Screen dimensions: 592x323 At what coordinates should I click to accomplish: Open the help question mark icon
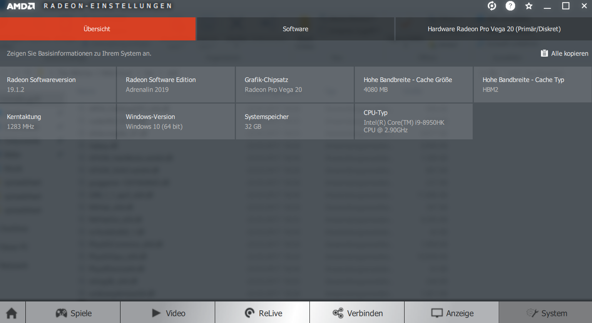510,6
